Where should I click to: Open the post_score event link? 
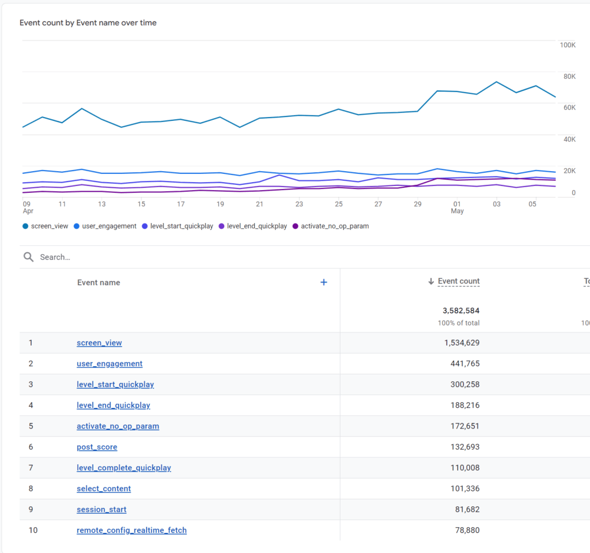click(x=97, y=446)
